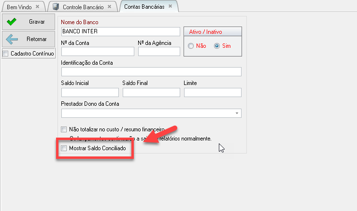Image resolution: width=357 pixels, height=211 pixels.
Task: Select the Não radio button
Action: [191, 46]
